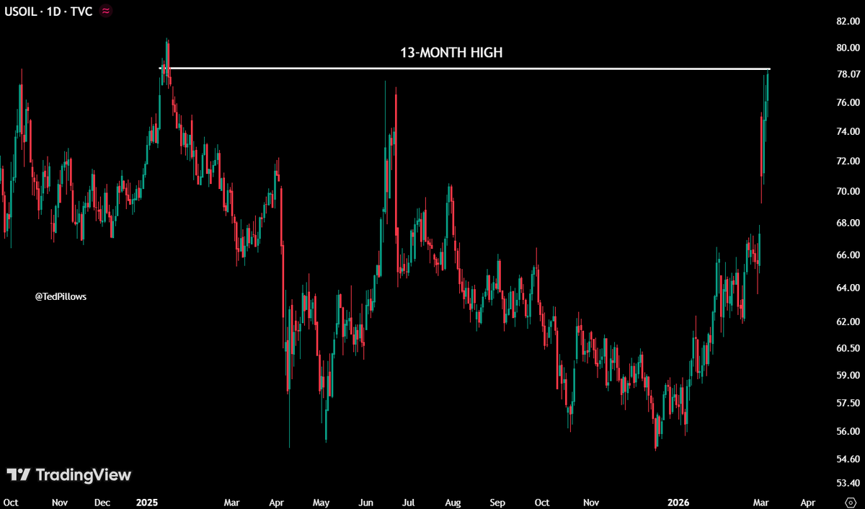Click the pink approximate-sign icon beside TVC

point(107,12)
